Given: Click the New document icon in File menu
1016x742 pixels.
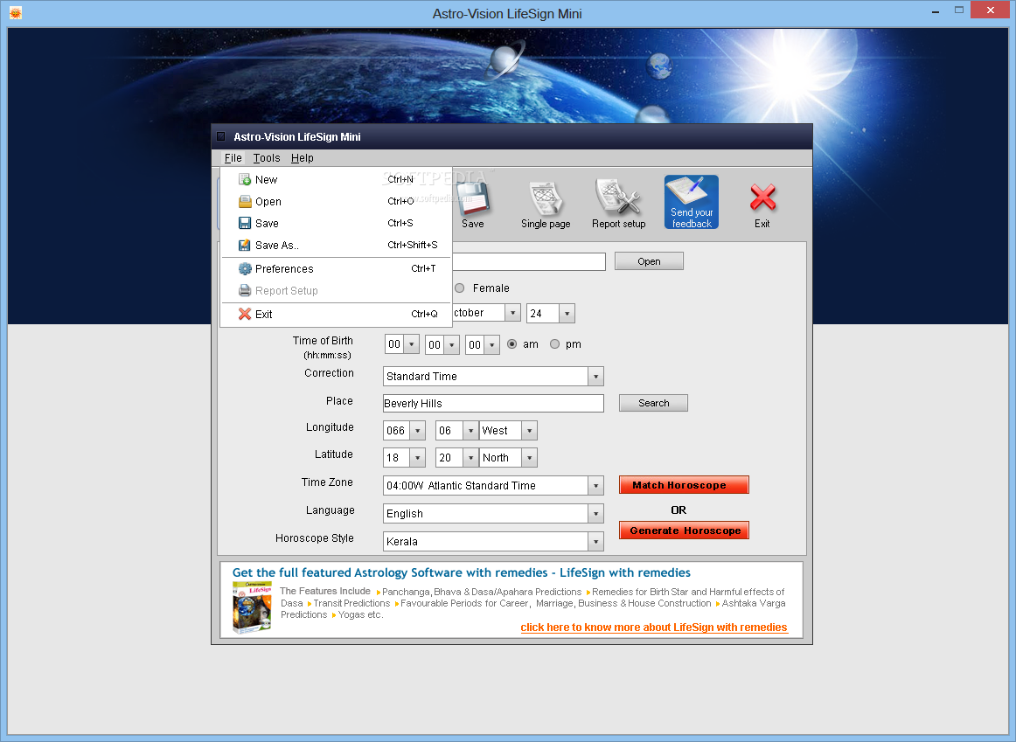Looking at the screenshot, I should pos(244,179).
